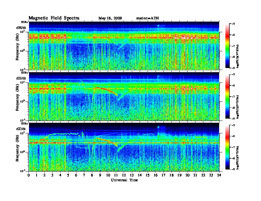The image size is (261, 201).
Task: Click the -5 tick on the dH/dt color bar
Action: coord(233,24)
